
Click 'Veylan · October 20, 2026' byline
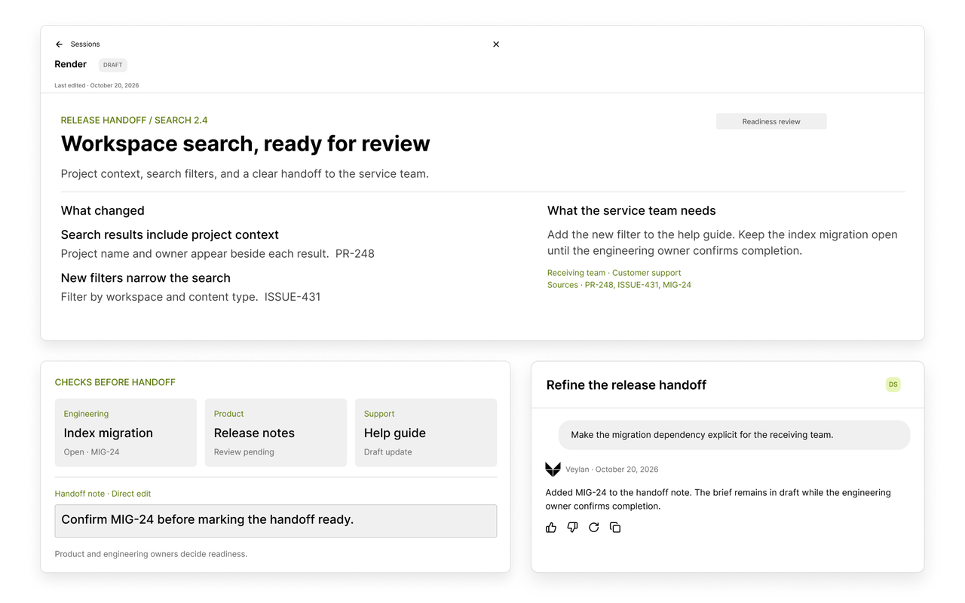pyautogui.click(x=612, y=469)
